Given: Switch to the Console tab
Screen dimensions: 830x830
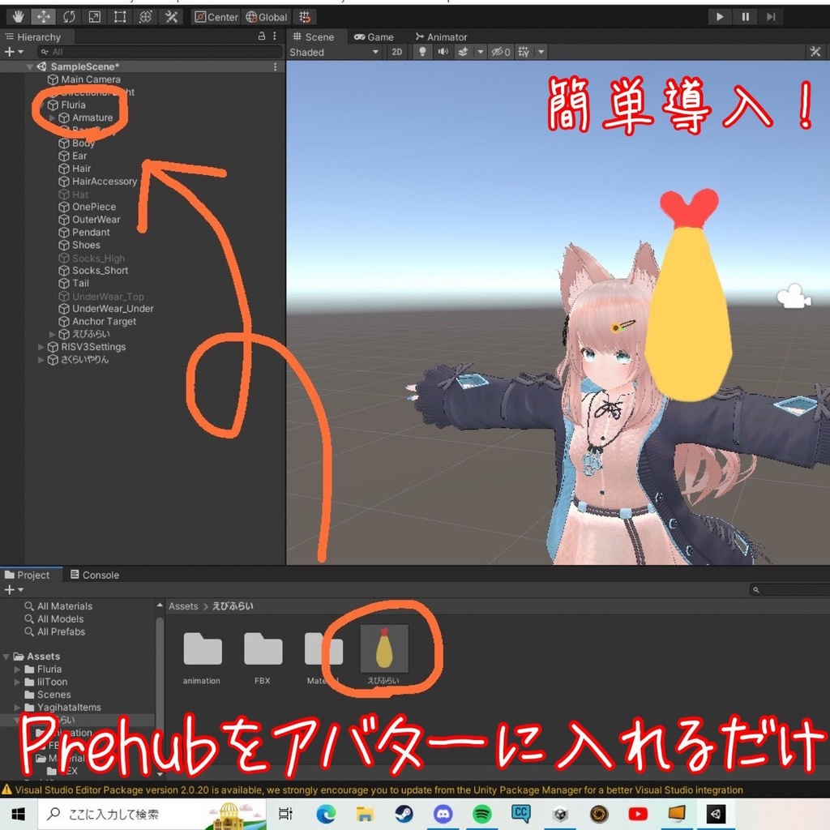Looking at the screenshot, I should [x=95, y=575].
